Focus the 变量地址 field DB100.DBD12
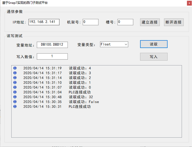The image size is (192, 147). (x=52, y=45)
